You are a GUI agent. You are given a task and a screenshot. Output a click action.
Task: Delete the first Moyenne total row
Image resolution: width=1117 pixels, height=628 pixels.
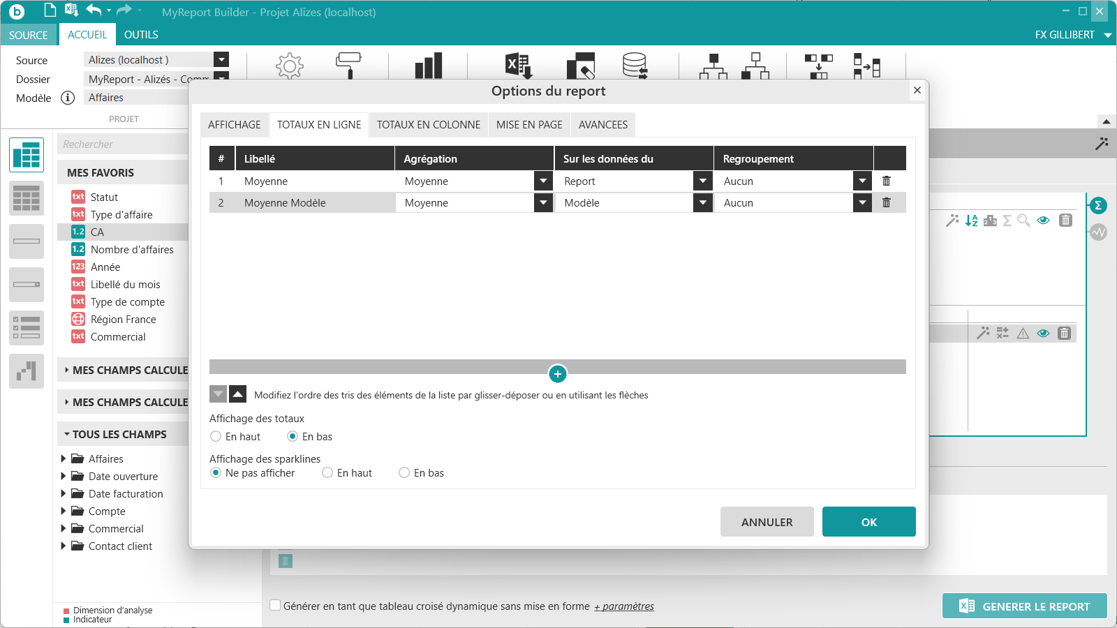point(886,181)
